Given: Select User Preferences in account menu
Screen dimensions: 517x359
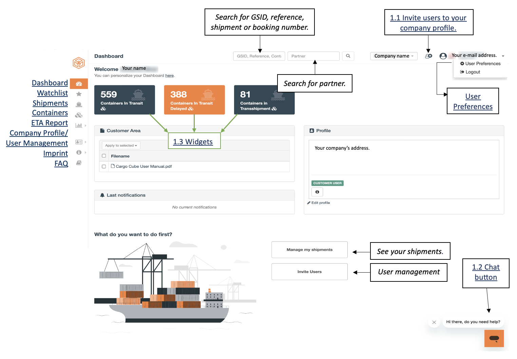Looking at the screenshot, I should coord(480,64).
